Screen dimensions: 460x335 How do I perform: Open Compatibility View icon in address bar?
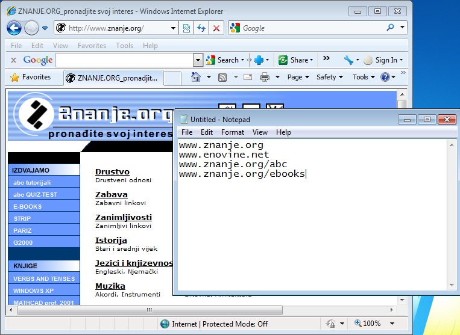187,28
